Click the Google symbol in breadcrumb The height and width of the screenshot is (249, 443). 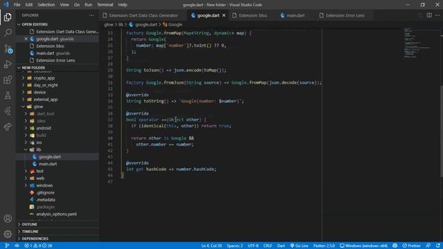tap(172, 25)
